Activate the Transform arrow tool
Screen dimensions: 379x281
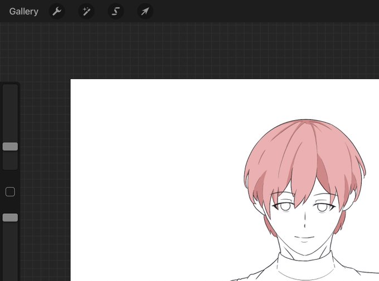pos(145,11)
